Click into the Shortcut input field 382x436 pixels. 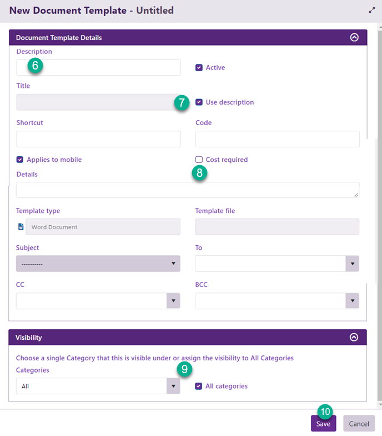pos(98,139)
